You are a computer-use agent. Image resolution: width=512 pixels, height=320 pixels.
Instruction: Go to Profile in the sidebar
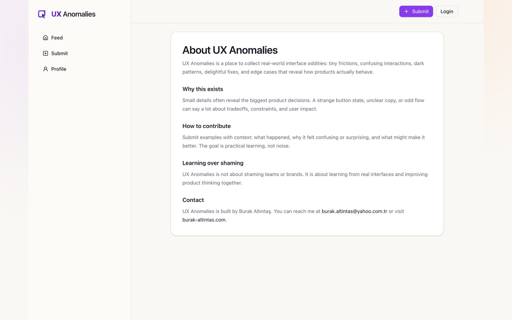pyautogui.click(x=79, y=69)
